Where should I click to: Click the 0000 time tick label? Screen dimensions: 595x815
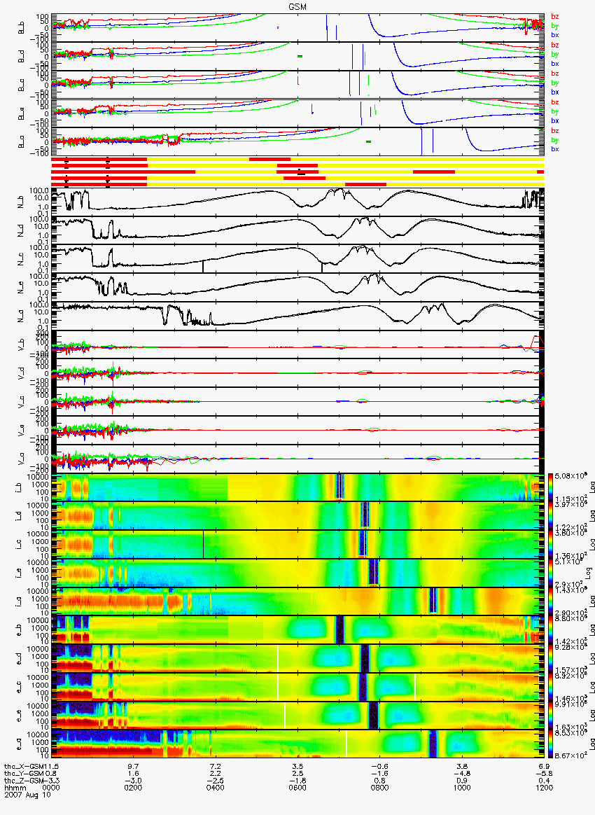click(51, 788)
